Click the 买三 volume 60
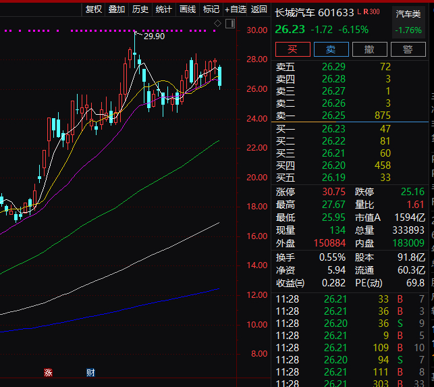The height and width of the screenshot is (387, 434). click(x=385, y=153)
